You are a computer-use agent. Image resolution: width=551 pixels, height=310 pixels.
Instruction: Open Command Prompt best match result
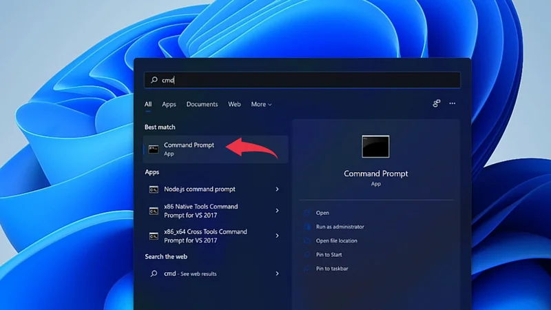[189, 149]
